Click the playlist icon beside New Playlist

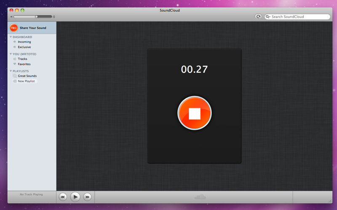[x=15, y=81]
